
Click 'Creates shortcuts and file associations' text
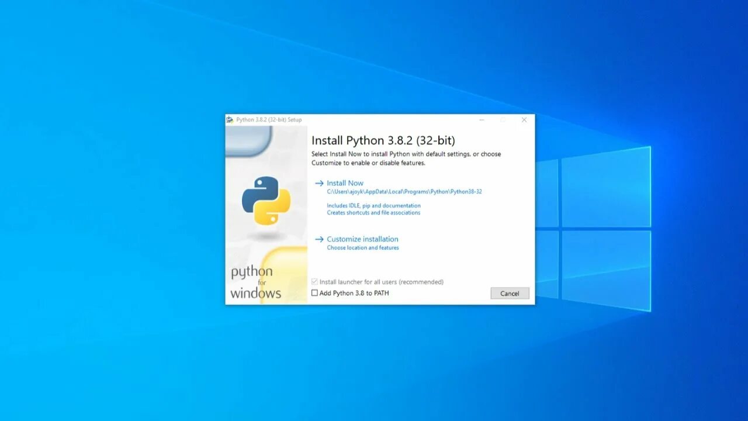pos(373,213)
